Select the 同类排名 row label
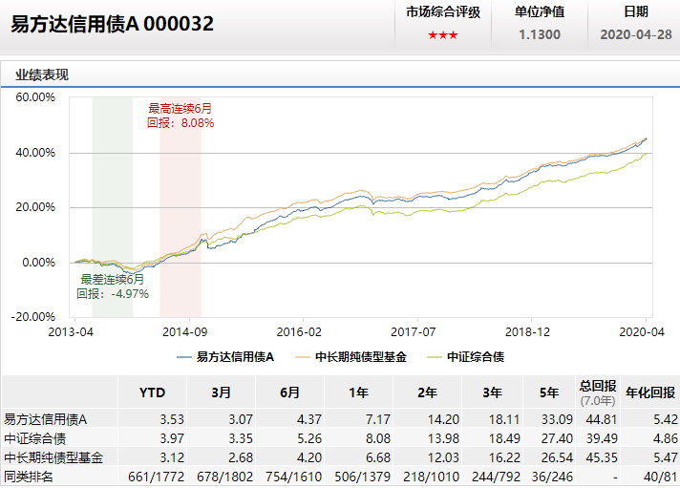The height and width of the screenshot is (488, 680). pyautogui.click(x=29, y=477)
